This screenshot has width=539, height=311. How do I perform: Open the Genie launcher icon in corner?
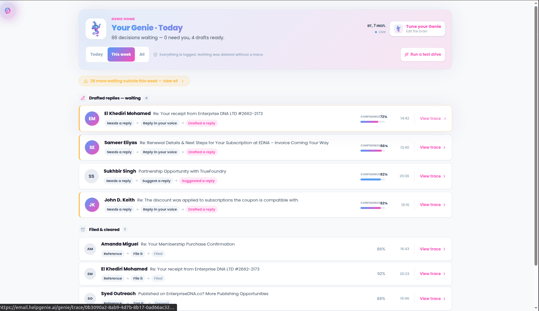[8, 11]
